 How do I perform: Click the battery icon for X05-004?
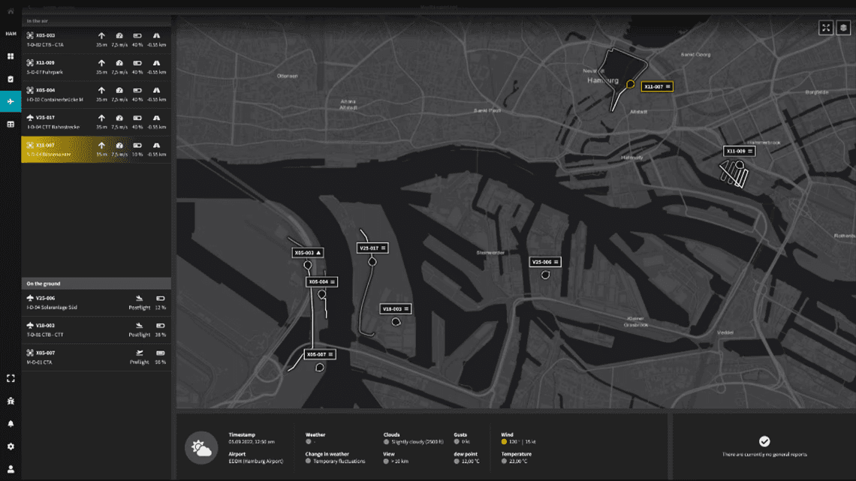coord(137,91)
